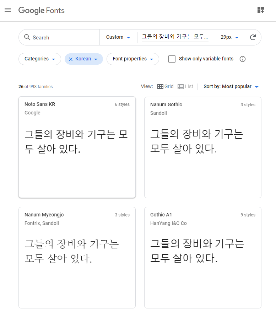276x312 pixels.
Task: Click the 9 styles label
Action: tap(248, 215)
